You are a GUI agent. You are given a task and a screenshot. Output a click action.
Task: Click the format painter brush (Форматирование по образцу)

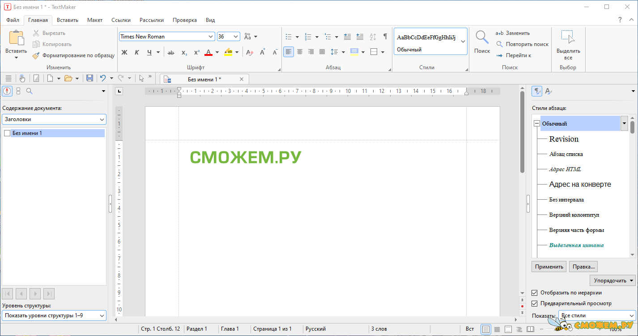click(36, 55)
